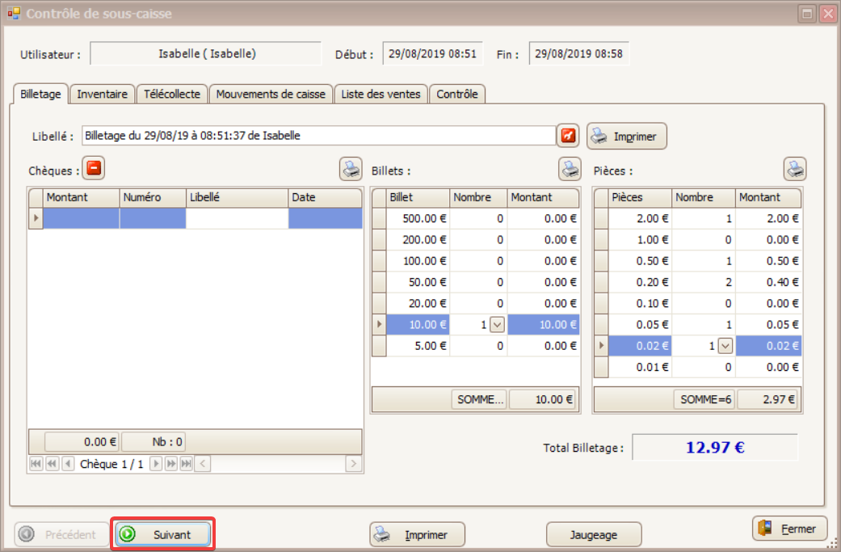Viewport: 841px width, 552px height.
Task: Click the Utilisateur field showing Isabelle
Action: (206, 53)
